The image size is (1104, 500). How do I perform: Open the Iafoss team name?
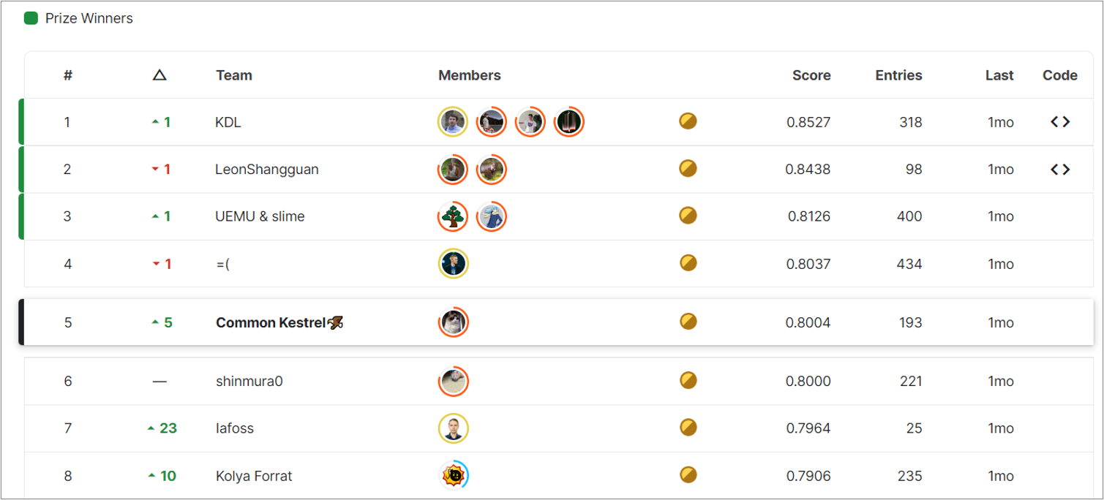tap(235, 428)
